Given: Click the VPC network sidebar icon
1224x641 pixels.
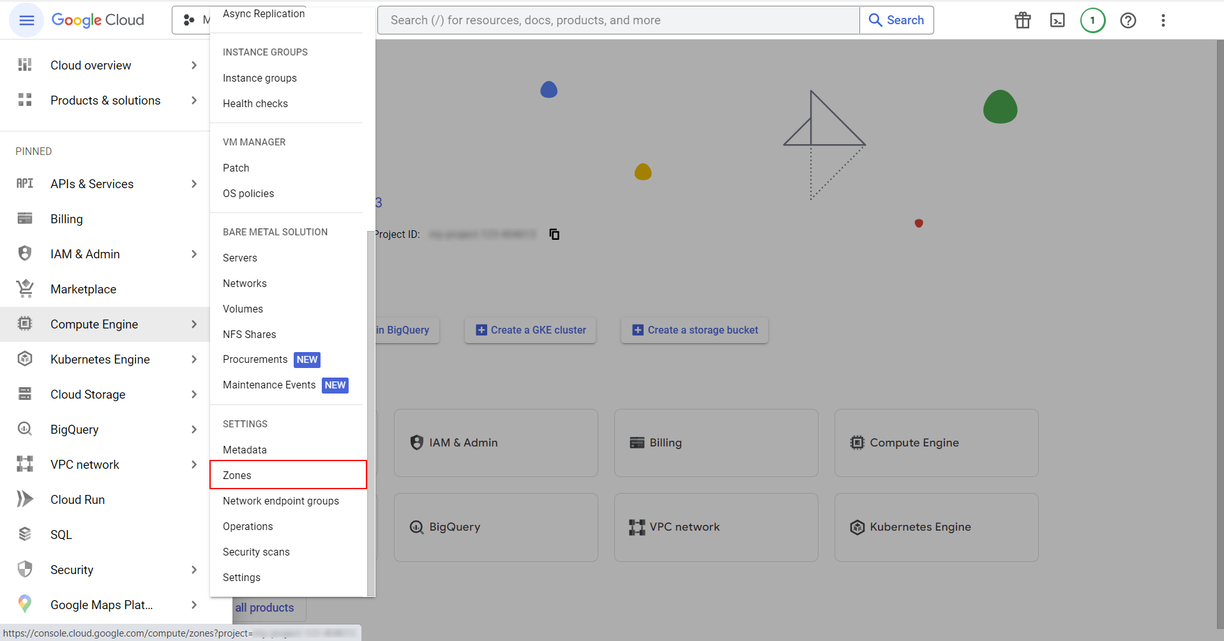Looking at the screenshot, I should pyautogui.click(x=25, y=464).
